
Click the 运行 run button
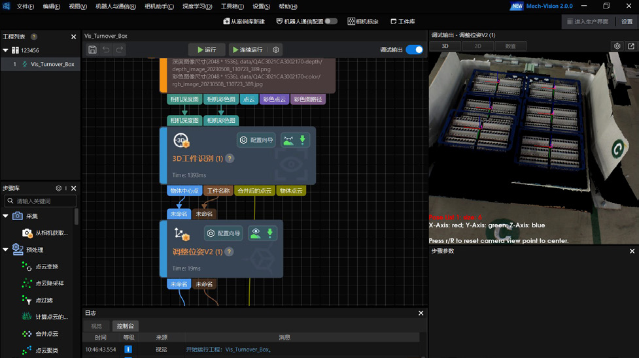click(207, 50)
